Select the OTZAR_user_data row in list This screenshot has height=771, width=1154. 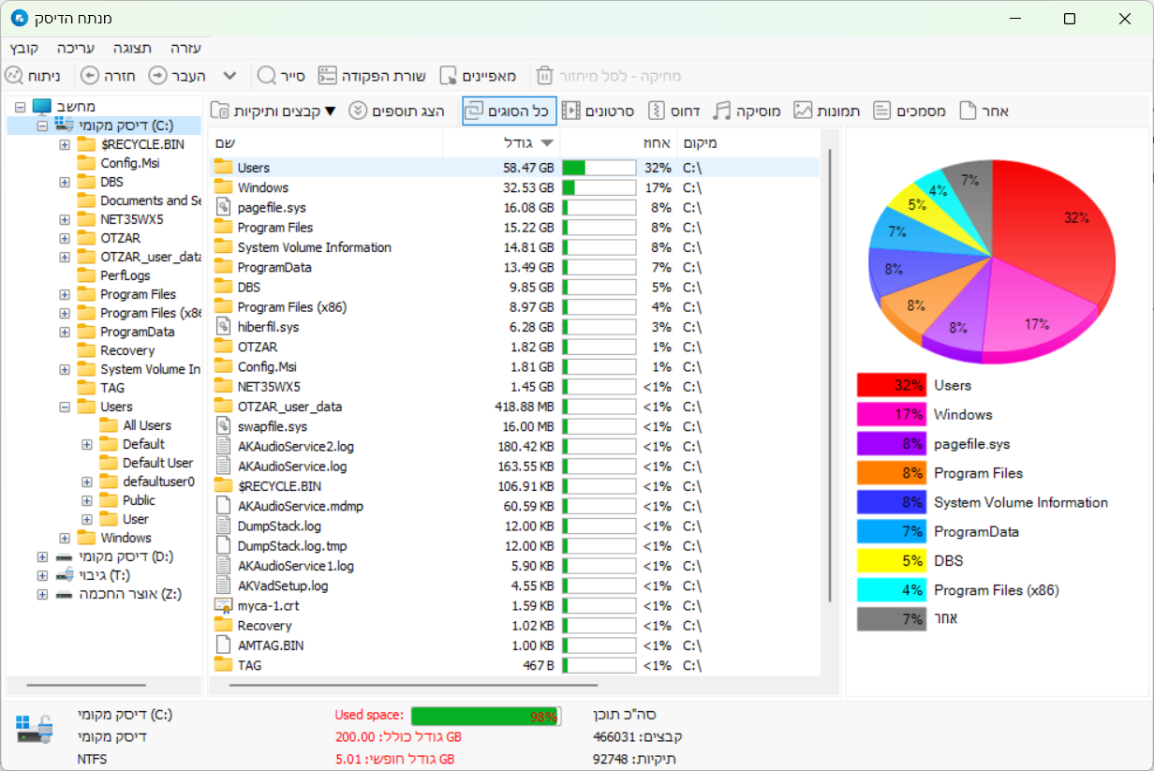tap(513, 407)
